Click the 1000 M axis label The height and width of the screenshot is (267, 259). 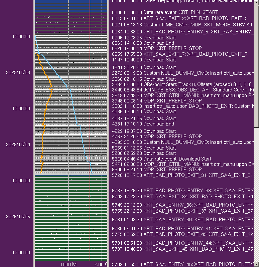pos(68,264)
